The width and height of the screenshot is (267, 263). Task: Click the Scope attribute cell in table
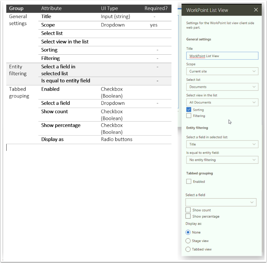(48, 25)
